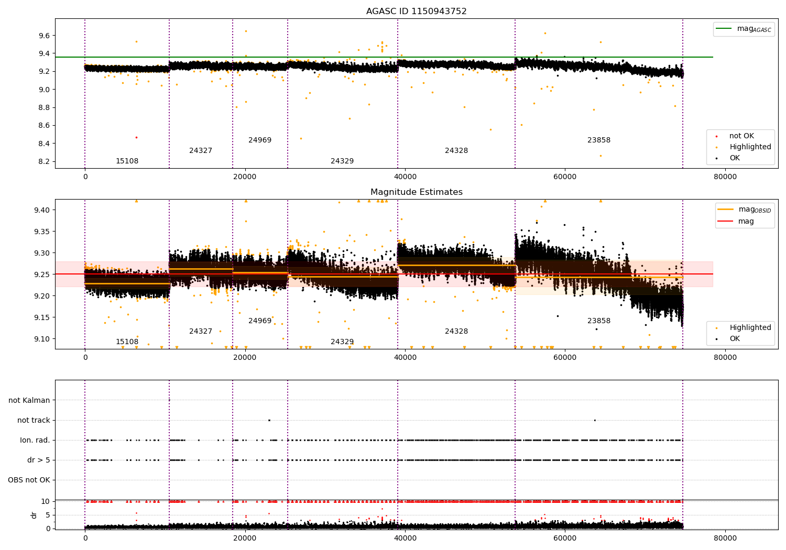Click the dr axis tick labeled 5
This screenshot has height=550, width=786.
click(x=48, y=515)
